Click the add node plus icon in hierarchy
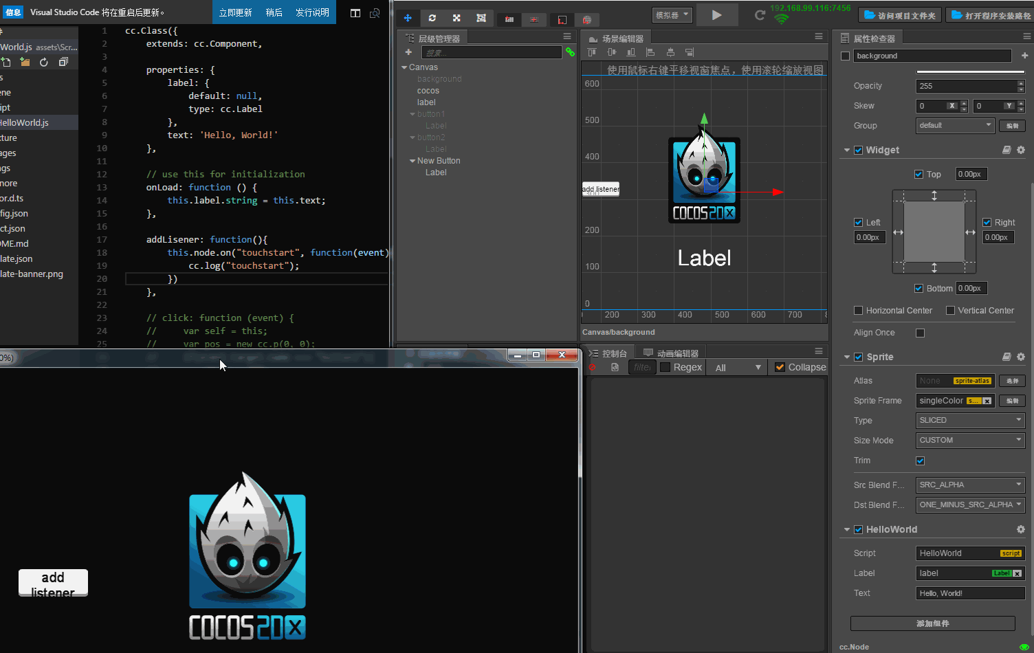1034x653 pixels. [x=408, y=52]
